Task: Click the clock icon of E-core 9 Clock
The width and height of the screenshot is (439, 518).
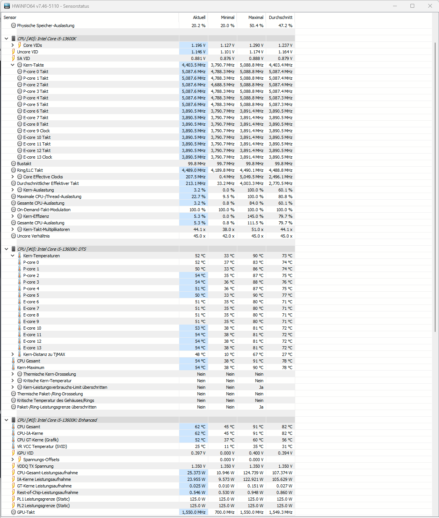Action: click(20, 131)
